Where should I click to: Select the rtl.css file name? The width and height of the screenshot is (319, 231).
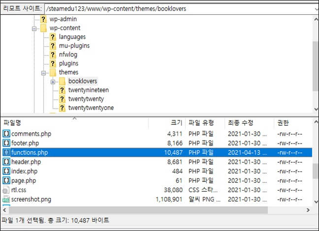pos(19,190)
